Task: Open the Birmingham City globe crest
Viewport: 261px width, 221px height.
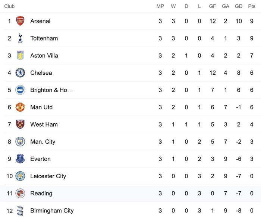Action: 20,211
